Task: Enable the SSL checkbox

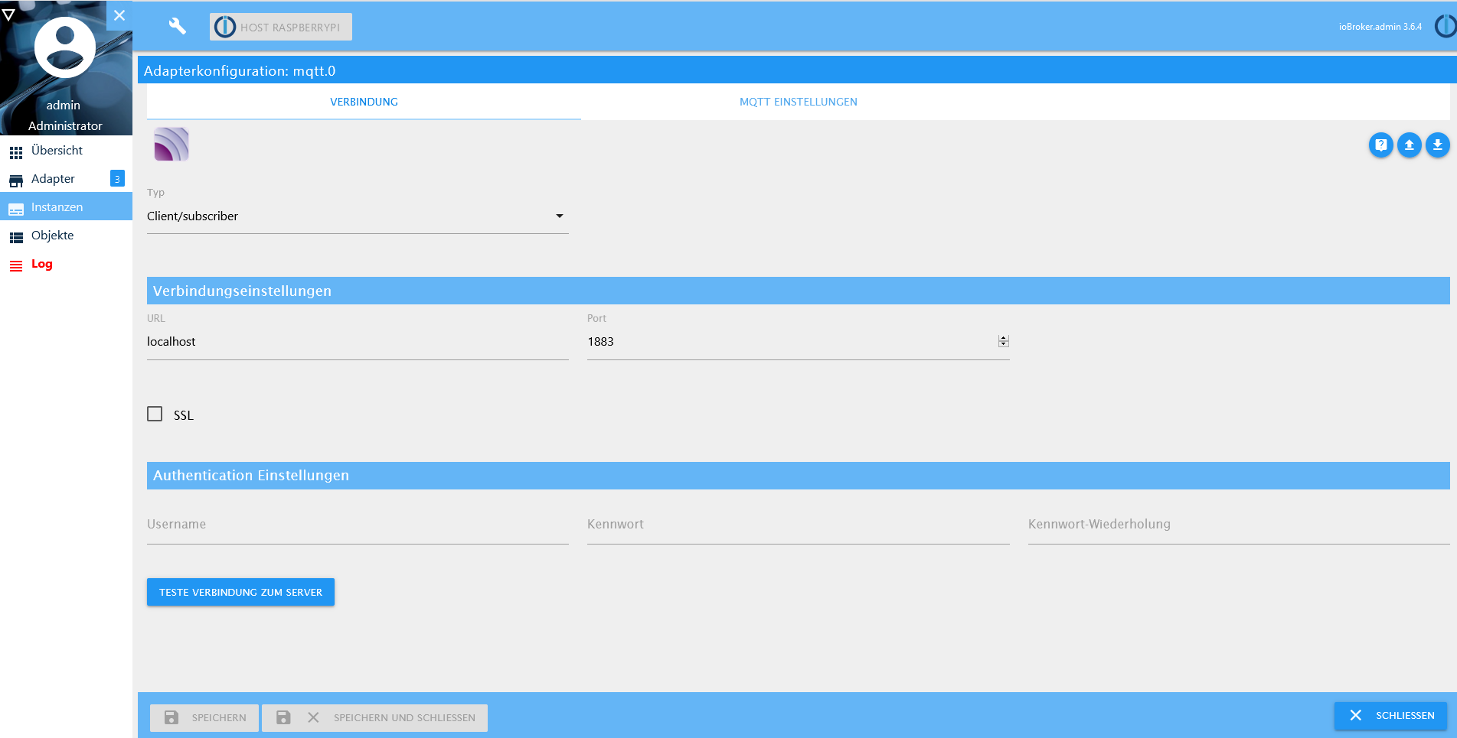Action: pyautogui.click(x=155, y=414)
